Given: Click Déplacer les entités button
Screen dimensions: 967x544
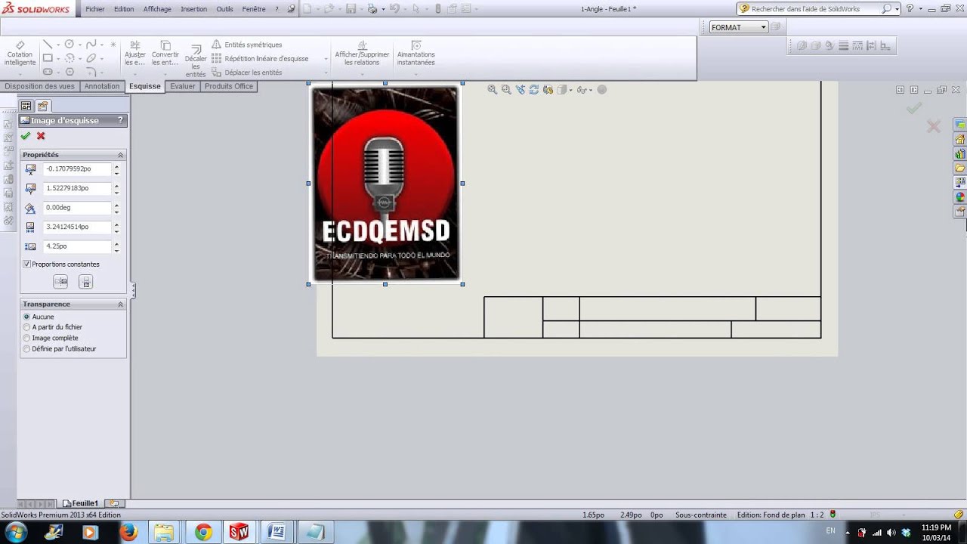Looking at the screenshot, I should tap(247, 73).
